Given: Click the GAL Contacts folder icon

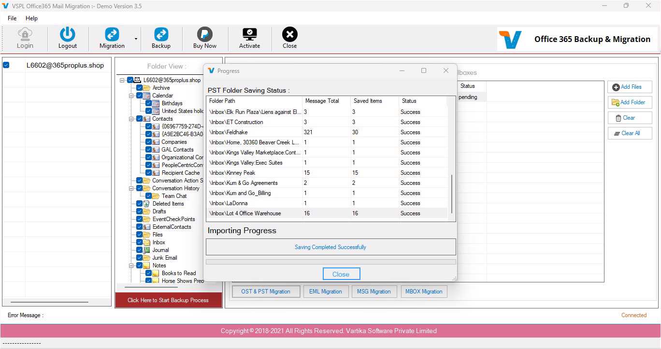Looking at the screenshot, I should point(156,150).
